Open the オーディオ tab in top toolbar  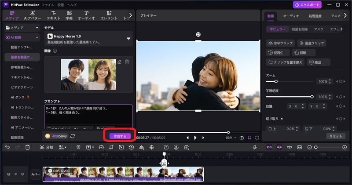pos(86,15)
